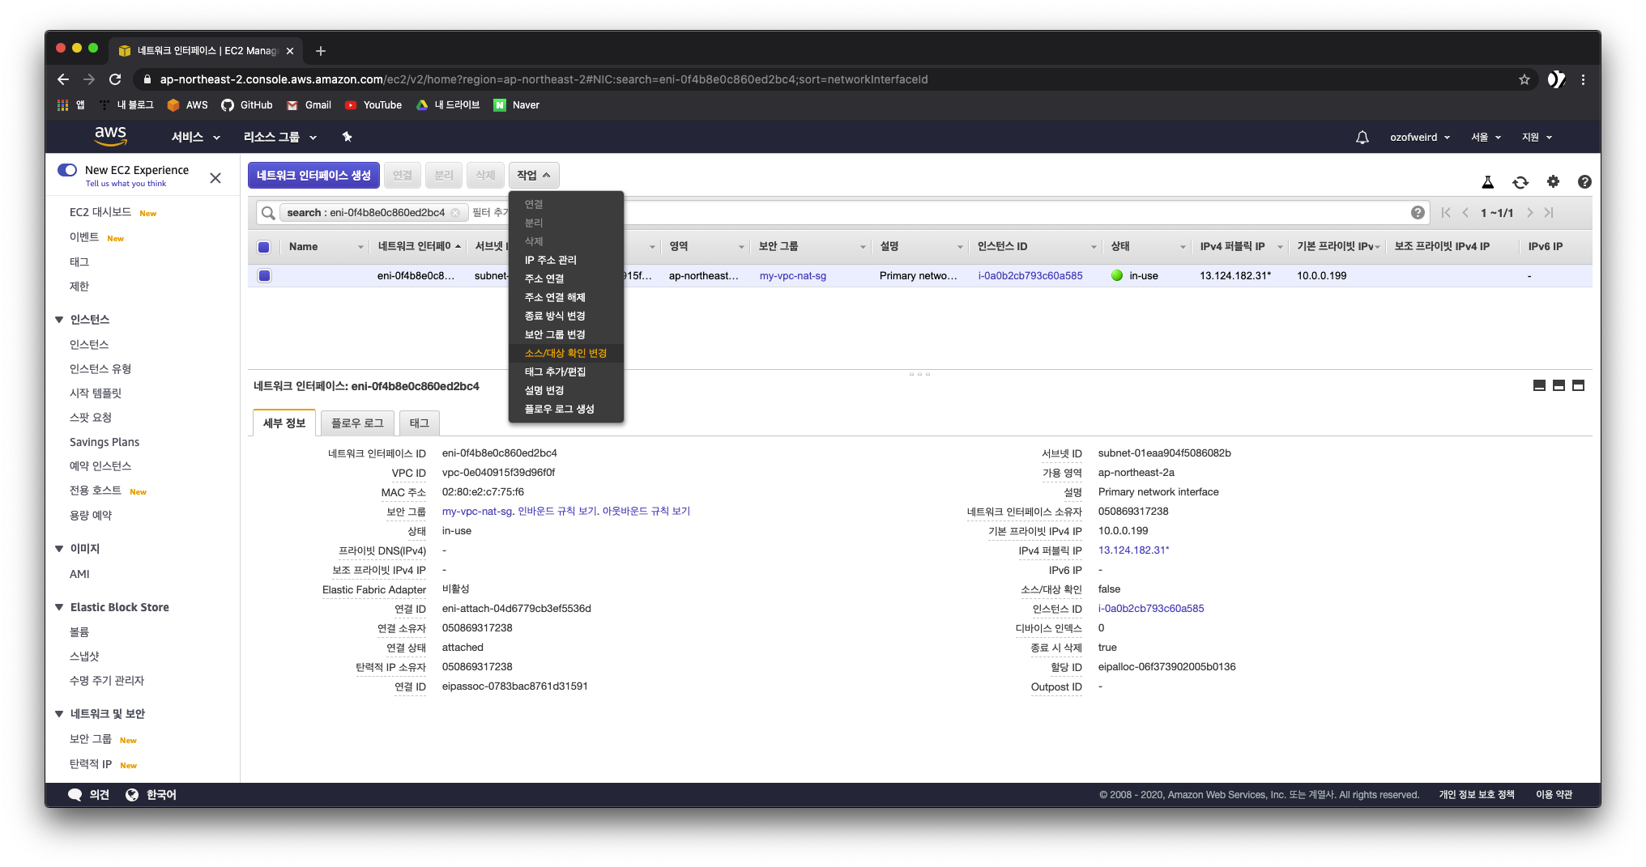Click the search magnifier icon

[x=268, y=213]
